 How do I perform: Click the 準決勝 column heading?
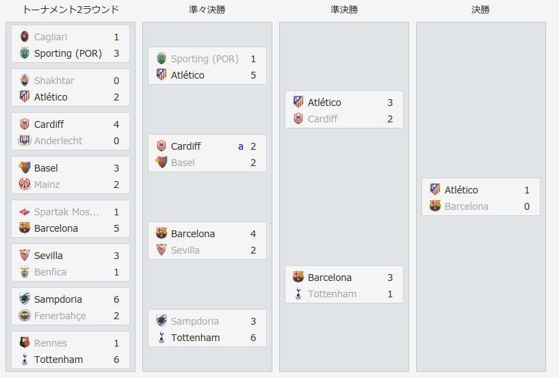tap(344, 10)
